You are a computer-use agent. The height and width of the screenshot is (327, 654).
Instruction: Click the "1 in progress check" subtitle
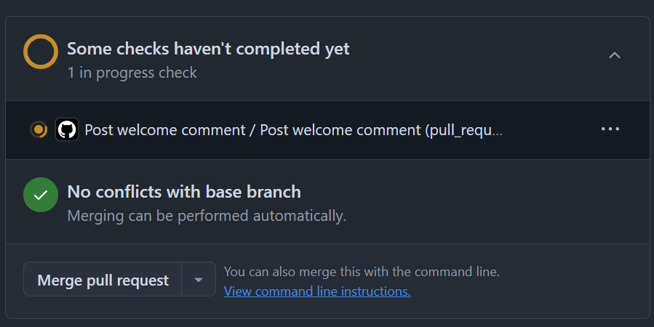coord(132,73)
